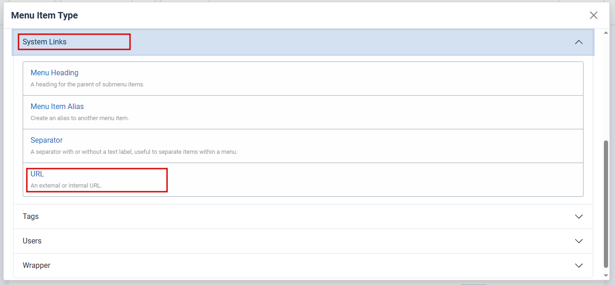Expand Wrapper with its chevron arrow
This screenshot has height=285, width=615.
[x=578, y=266]
